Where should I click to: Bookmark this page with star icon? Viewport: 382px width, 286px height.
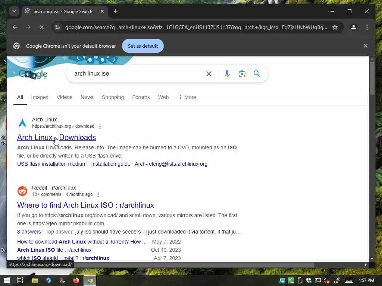335,27
